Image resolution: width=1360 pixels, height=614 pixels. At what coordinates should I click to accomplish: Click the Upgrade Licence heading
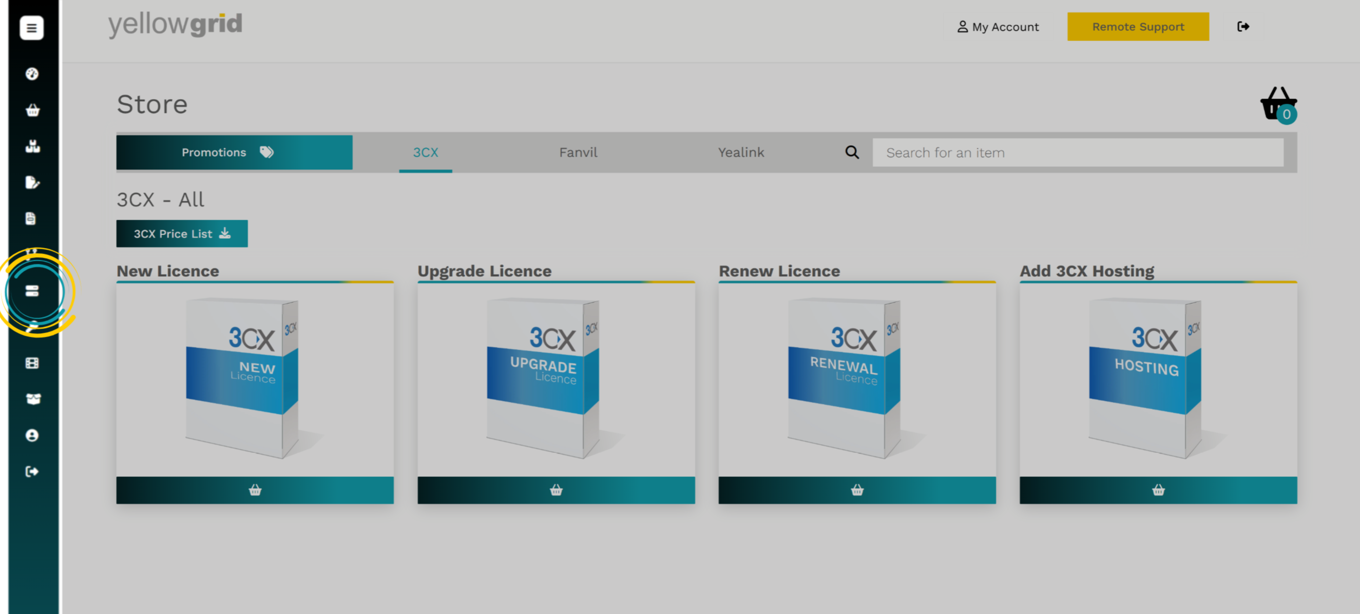pos(484,272)
